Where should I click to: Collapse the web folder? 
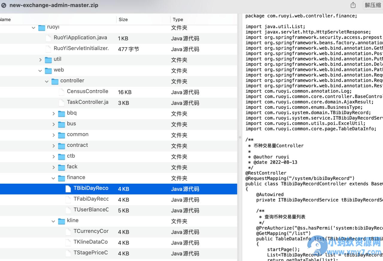click(40, 71)
